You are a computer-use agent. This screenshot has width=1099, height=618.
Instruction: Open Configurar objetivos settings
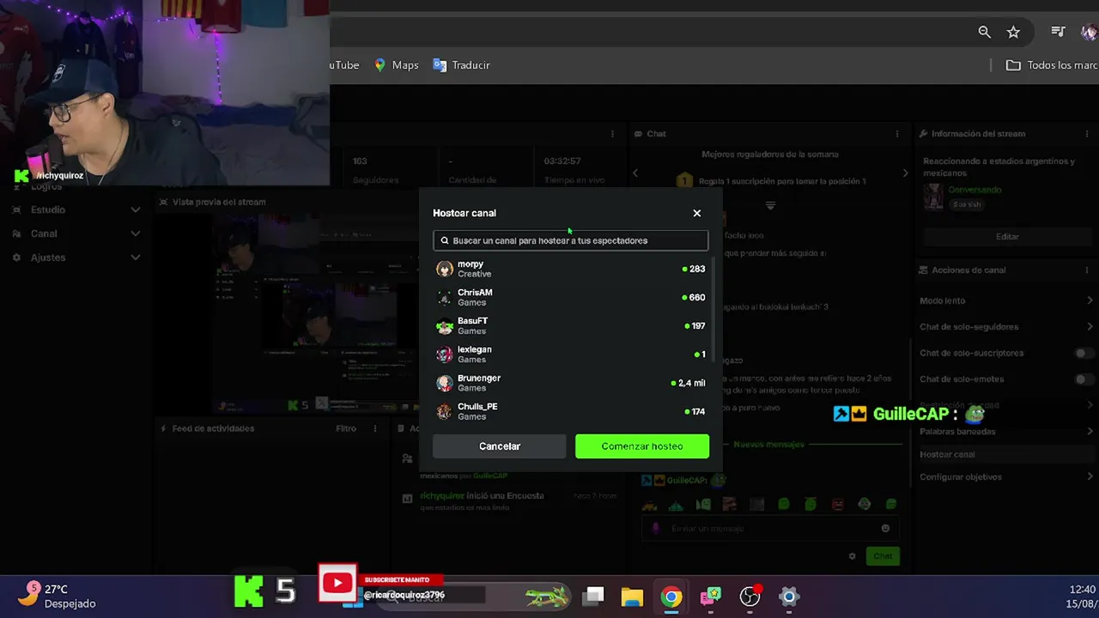coord(1006,477)
